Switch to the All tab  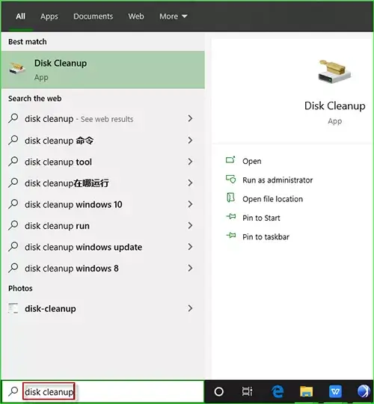pos(20,16)
